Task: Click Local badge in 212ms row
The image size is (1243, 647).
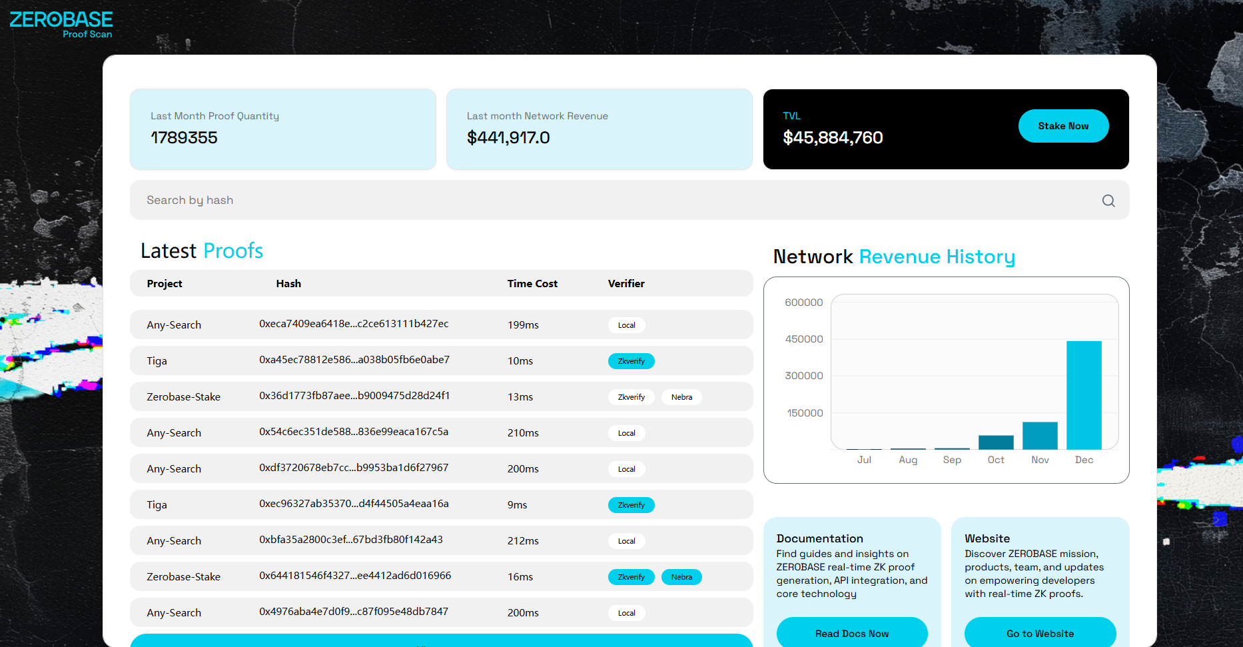Action: pos(626,541)
